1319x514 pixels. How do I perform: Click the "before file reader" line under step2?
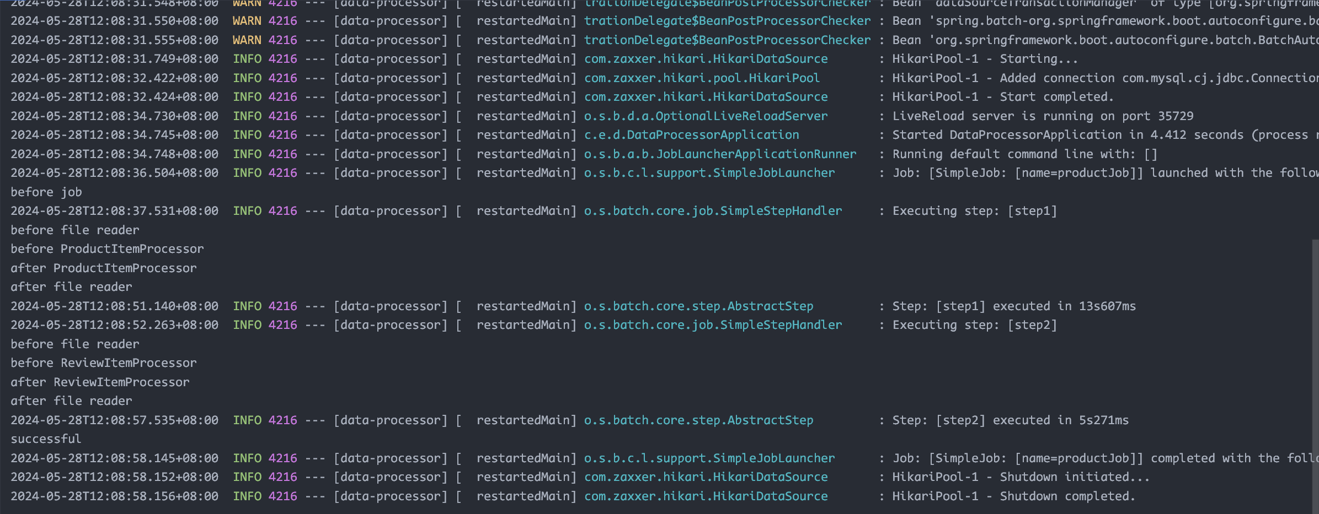coord(74,344)
